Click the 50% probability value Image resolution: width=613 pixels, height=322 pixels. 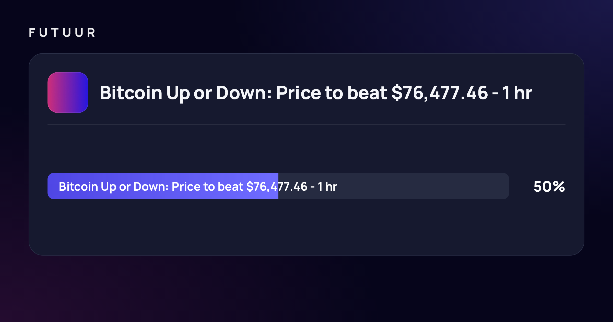[549, 187]
